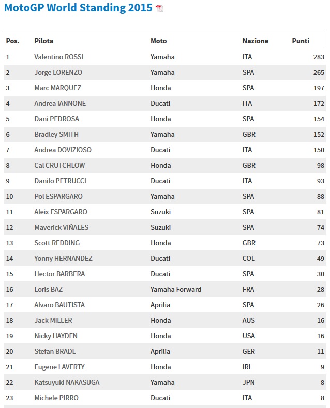
Task: Select the Pos. column header
Action: [12, 41]
